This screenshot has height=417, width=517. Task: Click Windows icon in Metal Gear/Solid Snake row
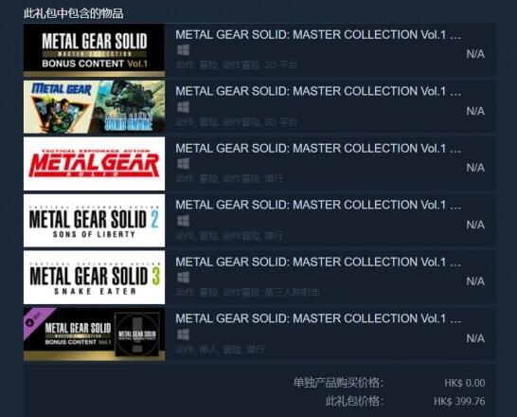183,107
